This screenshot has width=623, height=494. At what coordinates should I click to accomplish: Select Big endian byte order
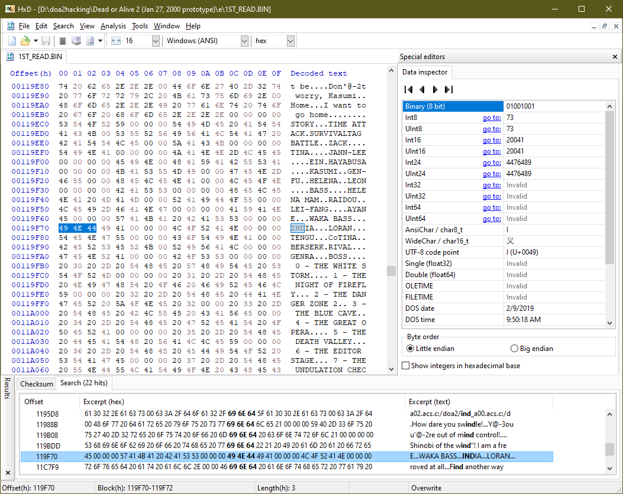point(514,349)
